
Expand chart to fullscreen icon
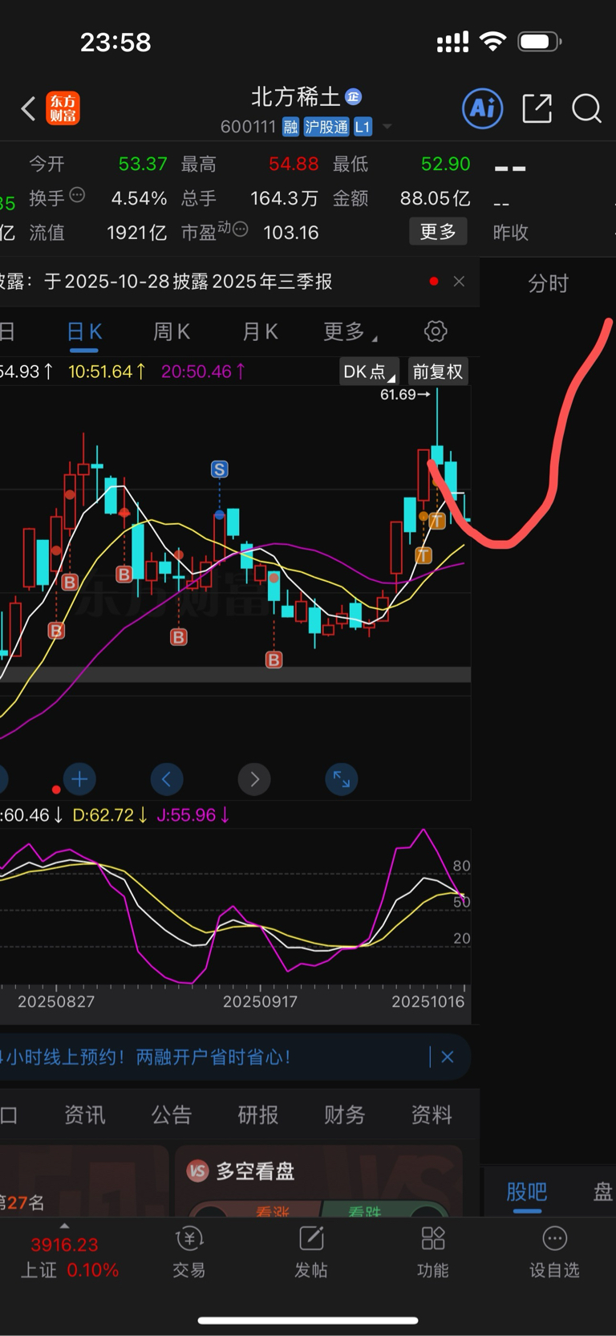342,779
